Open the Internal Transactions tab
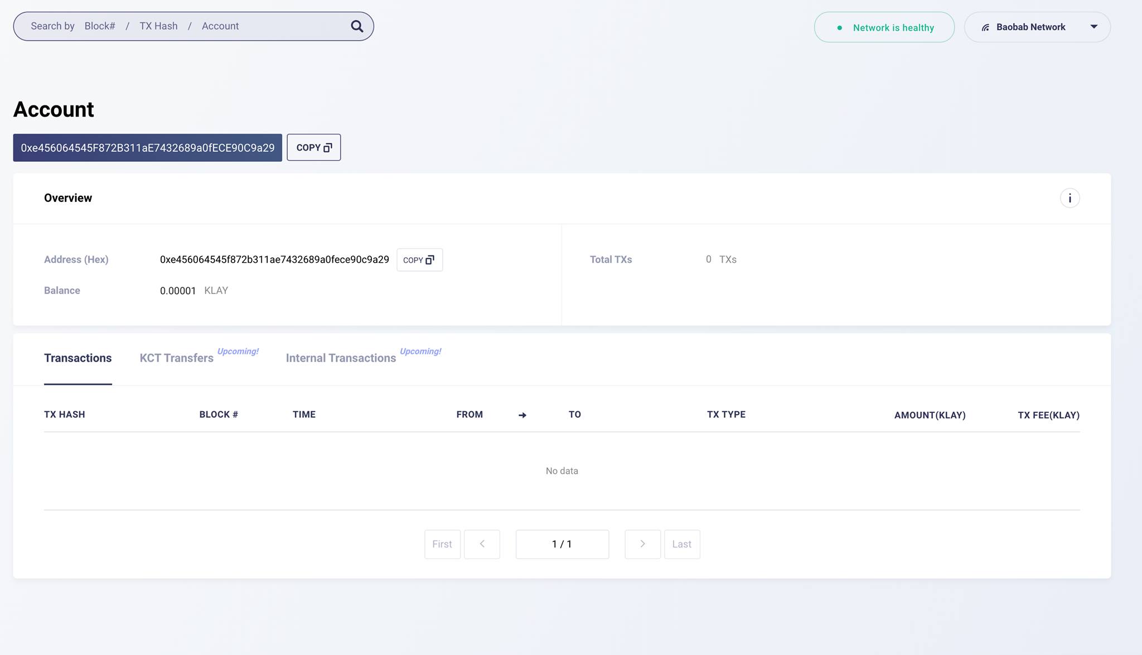Viewport: 1142px width, 655px height. point(341,358)
